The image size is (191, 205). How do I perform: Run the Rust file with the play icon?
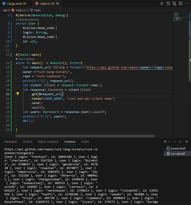pyautogui.click(x=162, y=4)
